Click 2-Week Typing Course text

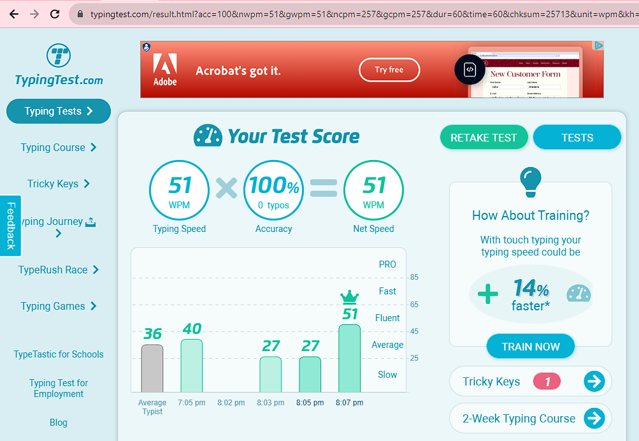click(519, 419)
